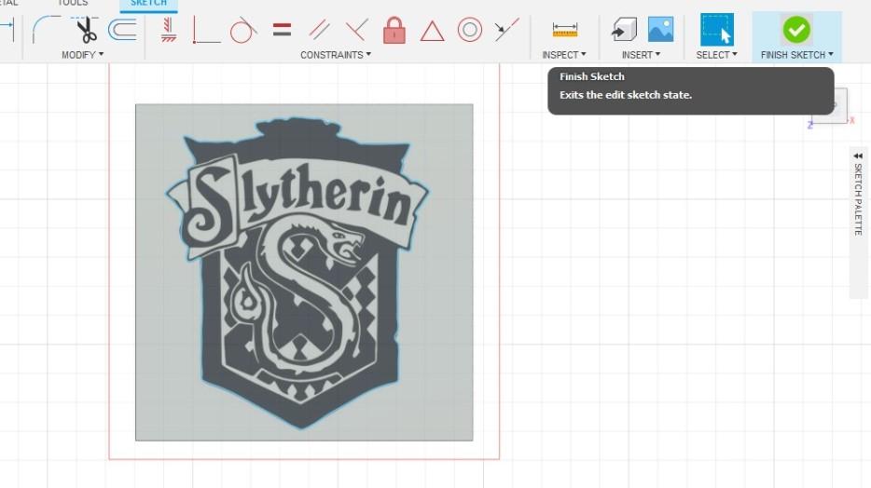Switch to the TOOLS tab
This screenshot has width=871, height=488.
[73, 4]
